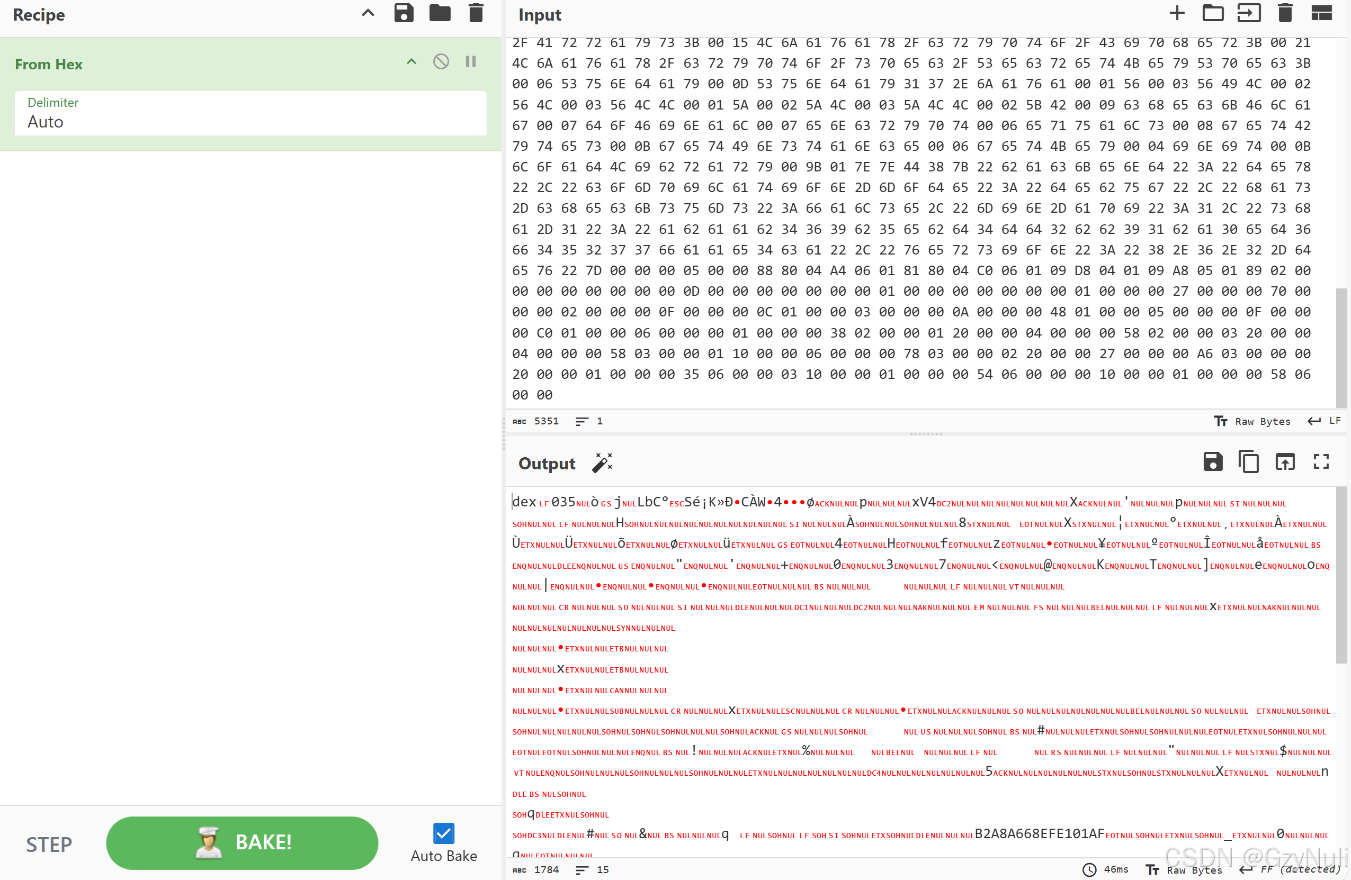This screenshot has height=880, width=1351.
Task: Set a breakpoint on From Hex
Action: pos(471,62)
